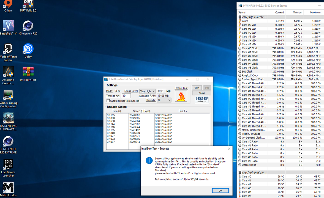Select the Core #0 Clock sensor row
This screenshot has height=198, width=324.
click(x=281, y=48)
